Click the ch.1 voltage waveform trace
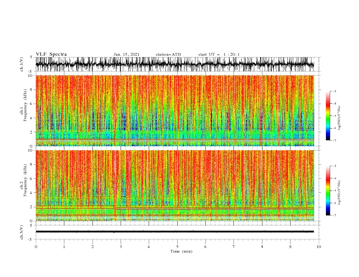The height and width of the screenshot is (277, 359). pos(175,64)
